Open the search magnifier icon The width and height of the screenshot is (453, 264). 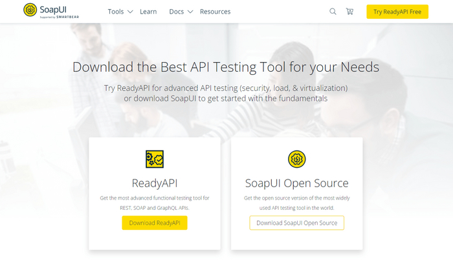333,12
